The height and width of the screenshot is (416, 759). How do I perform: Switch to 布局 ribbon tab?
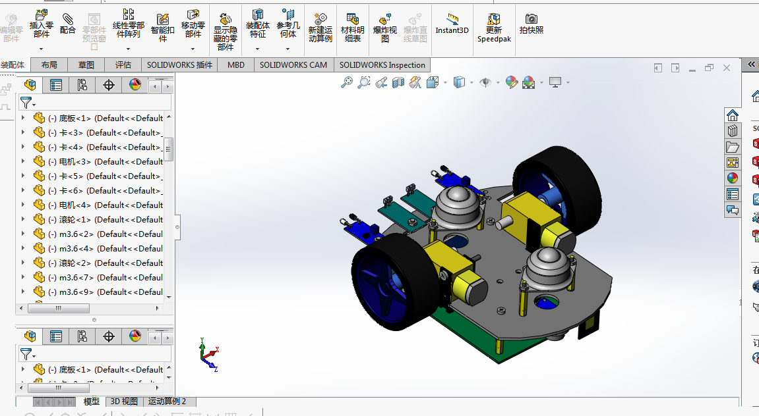(x=49, y=65)
